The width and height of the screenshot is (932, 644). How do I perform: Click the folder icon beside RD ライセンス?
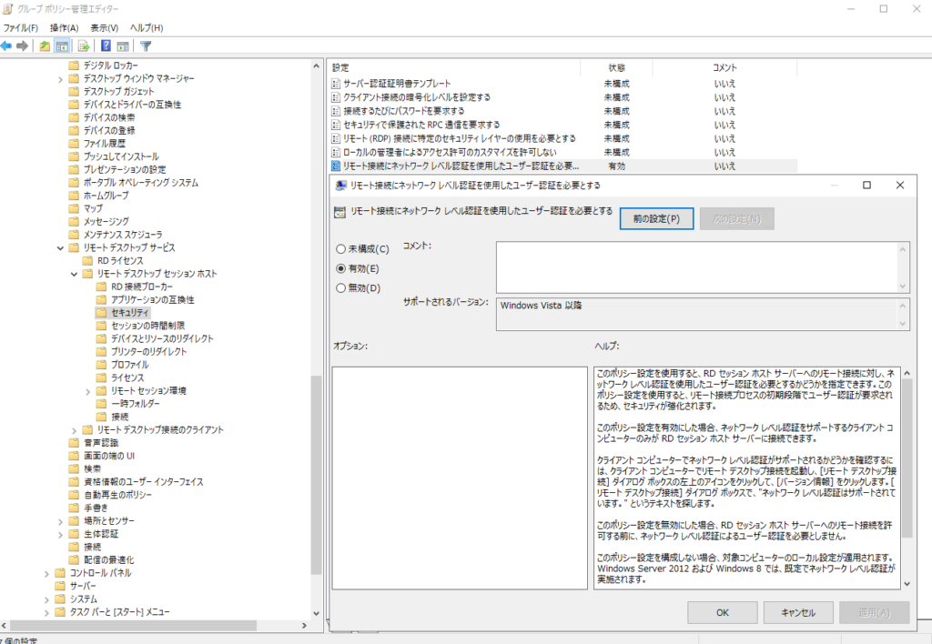(x=87, y=260)
